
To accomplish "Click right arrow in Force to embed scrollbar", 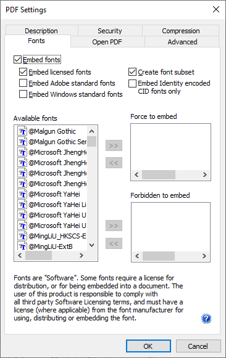I will (205, 174).
